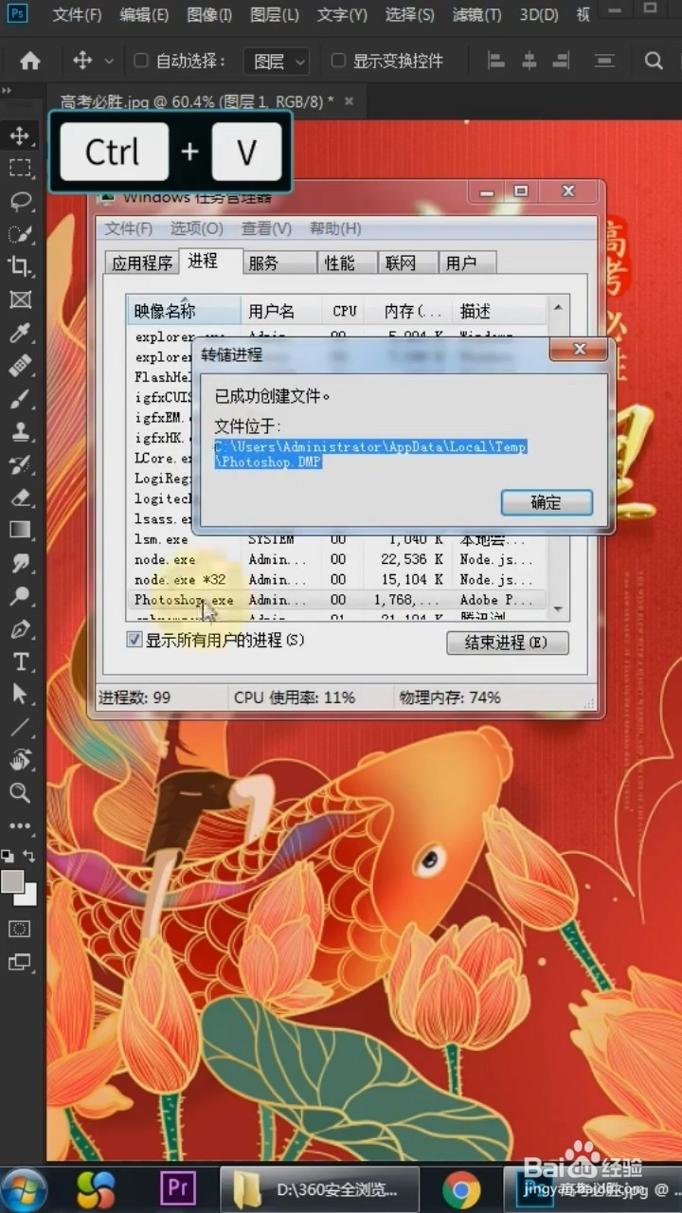Select the lsm.exe process row
Image resolution: width=682 pixels, height=1213 pixels.
(x=336, y=539)
